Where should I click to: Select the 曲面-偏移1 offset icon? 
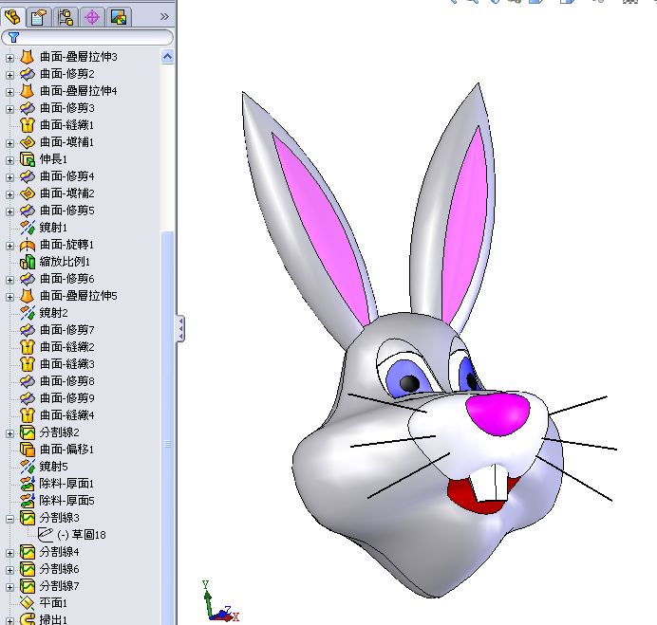coord(28,450)
